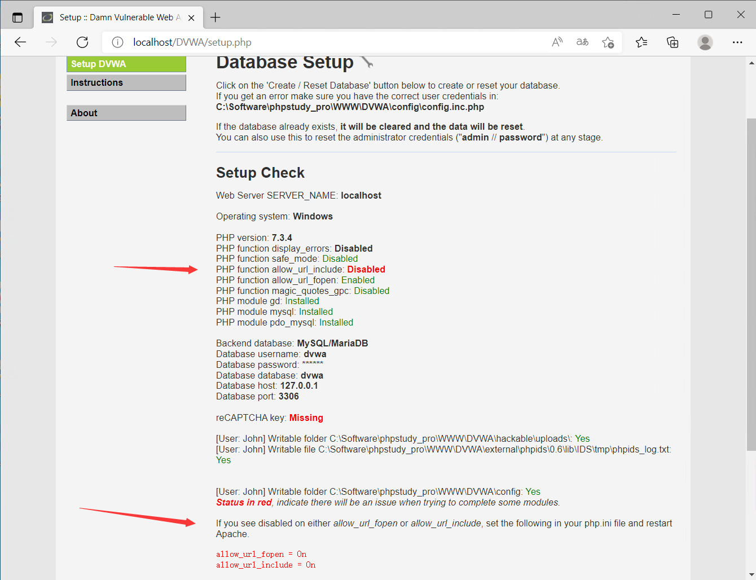Minimize the browser window
The width and height of the screenshot is (756, 580).
(676, 15)
